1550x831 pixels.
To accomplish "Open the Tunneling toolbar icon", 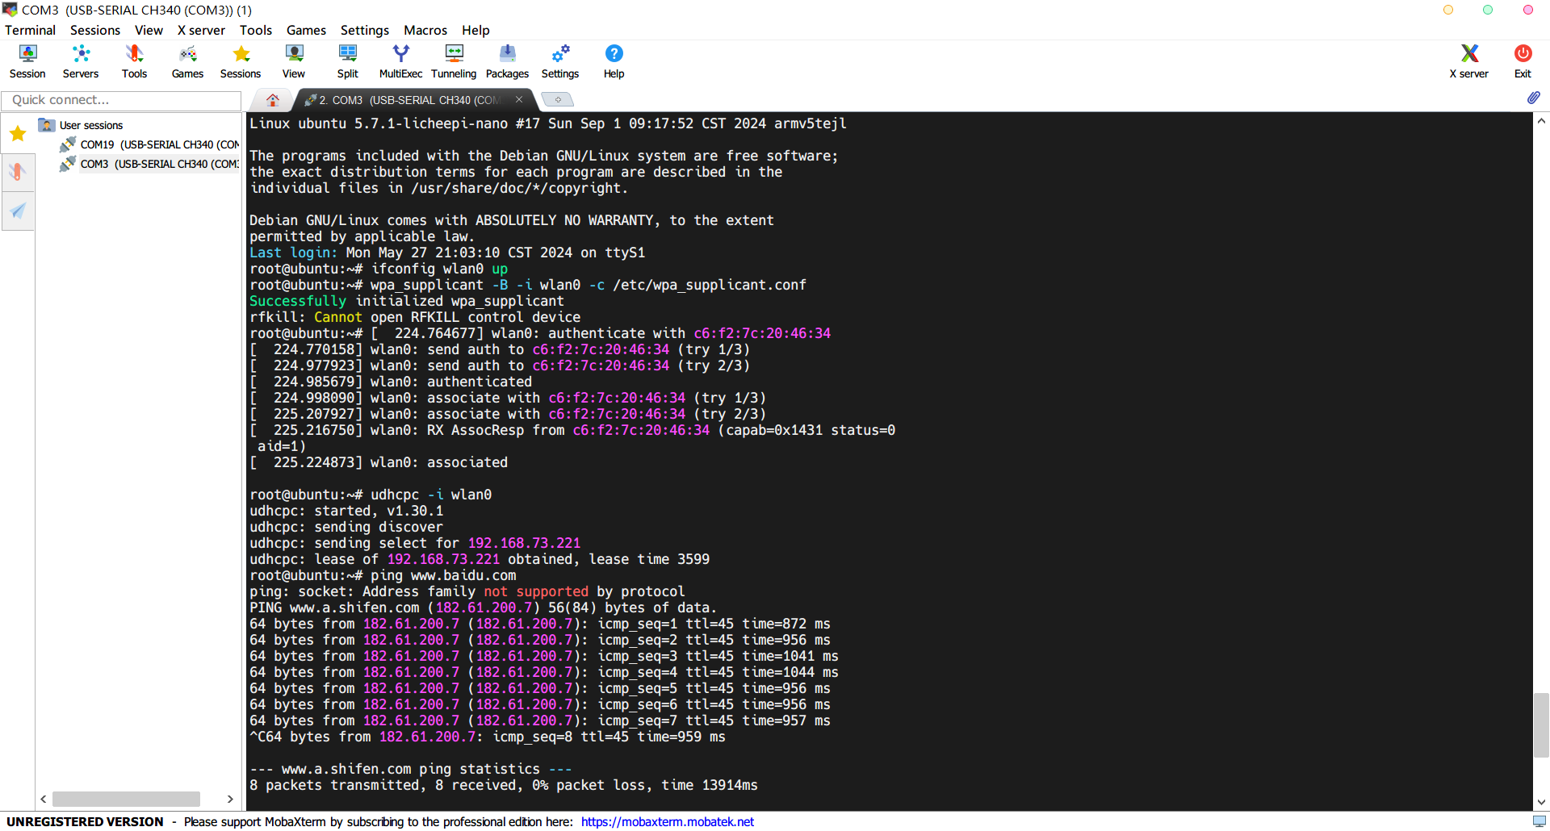I will point(454,61).
